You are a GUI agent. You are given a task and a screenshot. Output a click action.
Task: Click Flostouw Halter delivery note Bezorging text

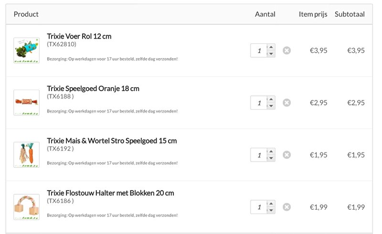pos(112,215)
